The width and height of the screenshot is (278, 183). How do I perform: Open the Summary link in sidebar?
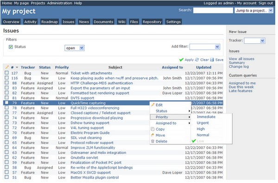click(x=237, y=63)
